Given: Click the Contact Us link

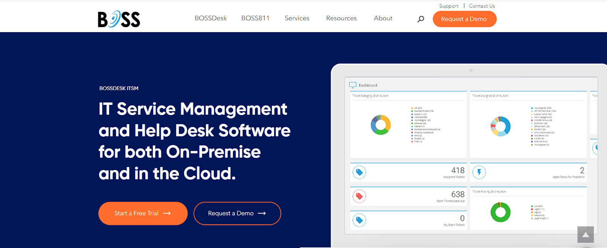Looking at the screenshot, I should 482,6.
